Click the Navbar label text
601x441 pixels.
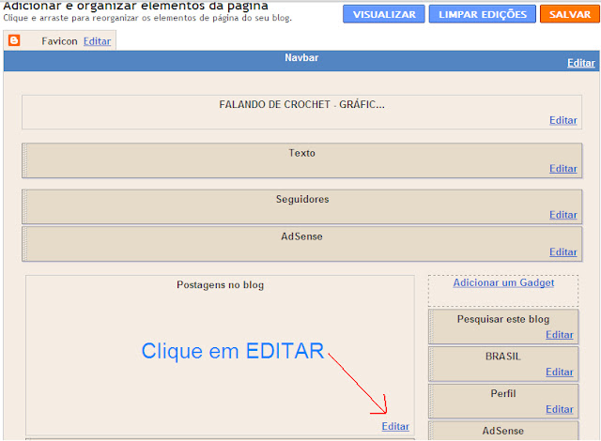pyautogui.click(x=301, y=58)
